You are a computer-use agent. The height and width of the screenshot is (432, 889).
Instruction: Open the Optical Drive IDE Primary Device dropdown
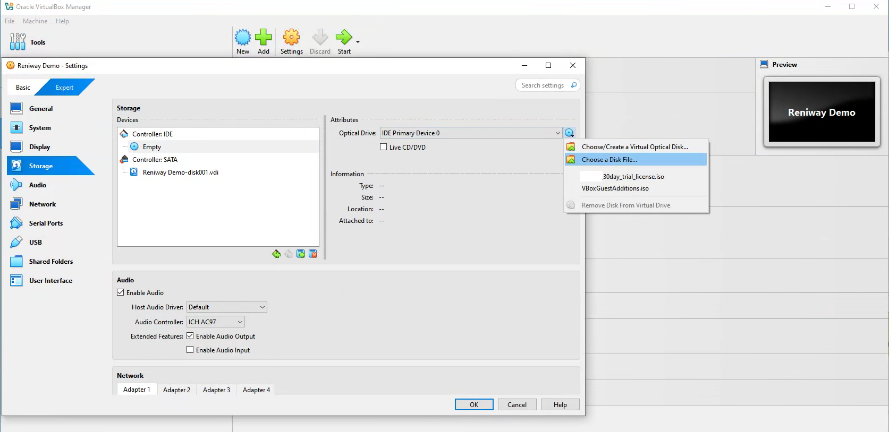(x=471, y=133)
